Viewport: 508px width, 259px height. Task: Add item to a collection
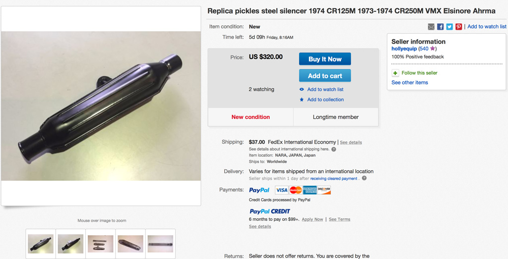coord(325,100)
